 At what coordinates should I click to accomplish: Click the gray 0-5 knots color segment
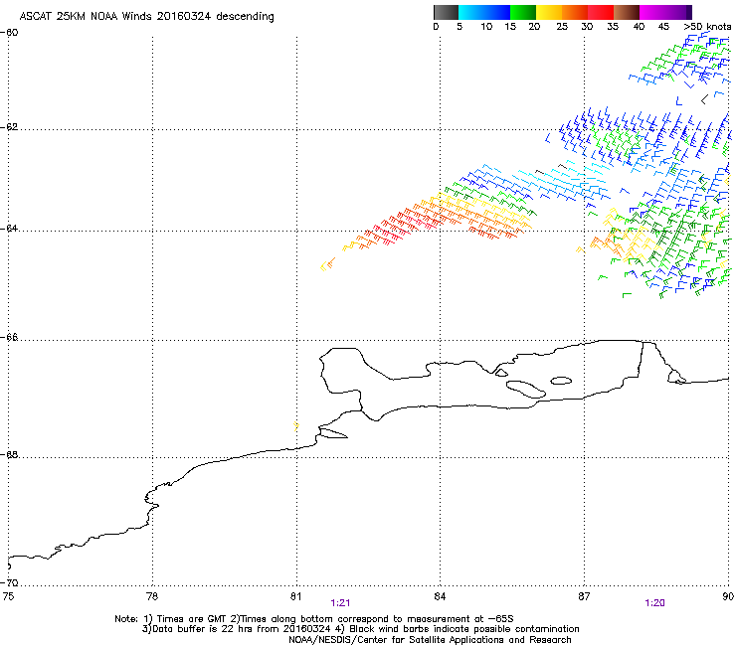446,12
